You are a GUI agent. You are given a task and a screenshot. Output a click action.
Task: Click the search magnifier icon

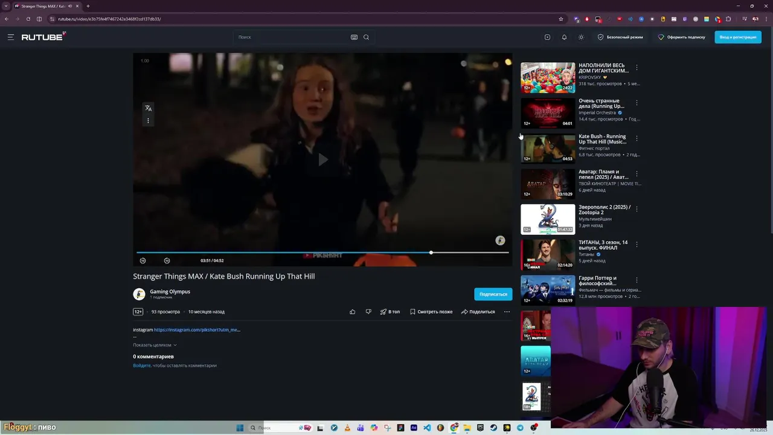[x=366, y=37]
